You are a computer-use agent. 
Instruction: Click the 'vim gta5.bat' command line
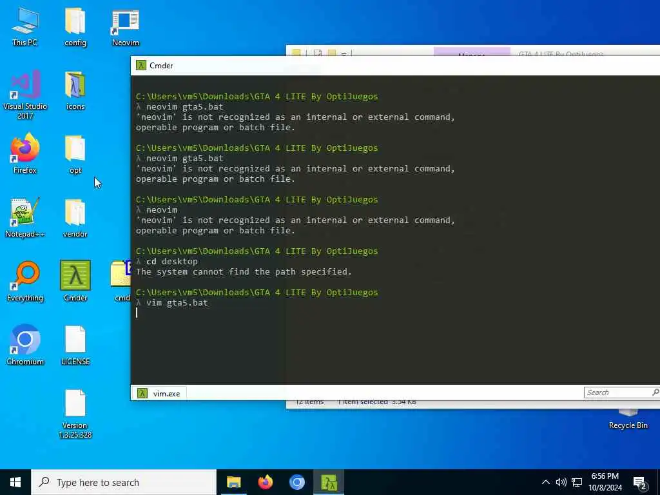(177, 303)
